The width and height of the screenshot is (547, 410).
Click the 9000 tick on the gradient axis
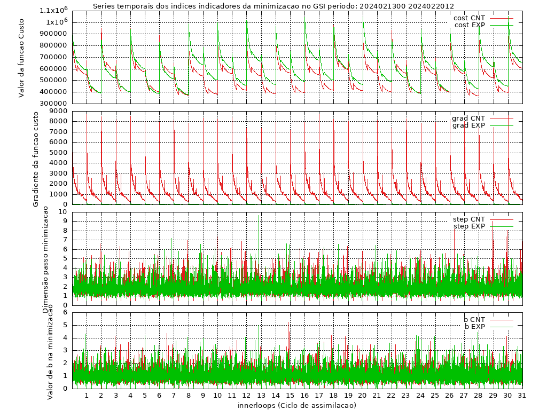[x=58, y=111]
